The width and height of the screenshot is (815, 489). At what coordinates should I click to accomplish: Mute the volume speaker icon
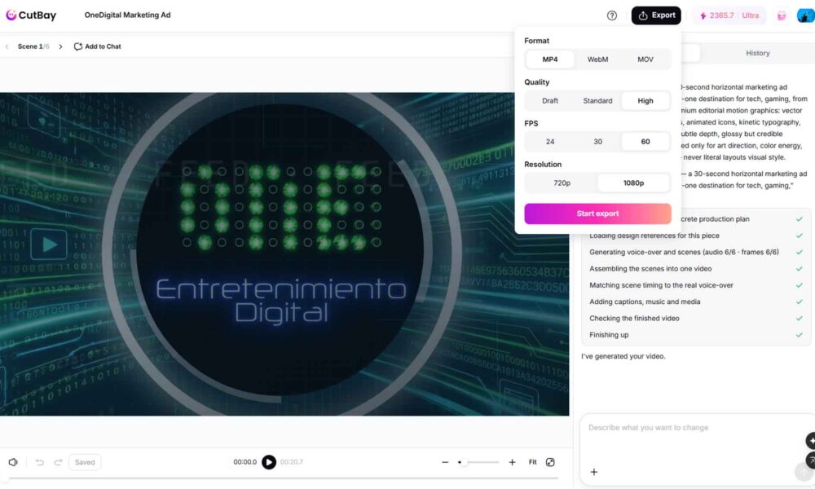click(13, 462)
